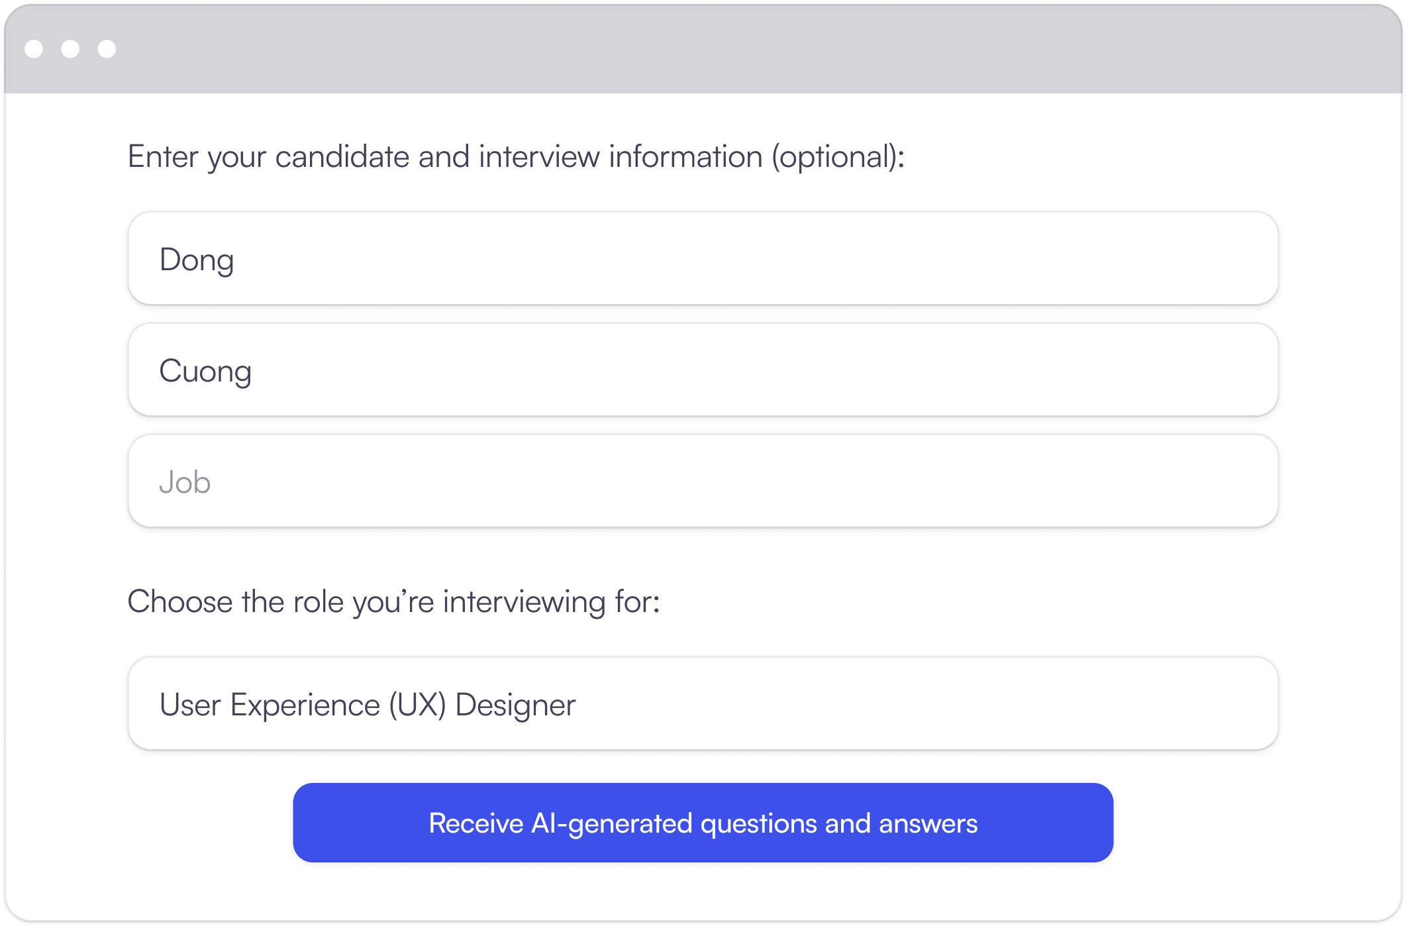This screenshot has width=1406, height=926.
Task: Click the empty Job input field
Action: (x=703, y=481)
